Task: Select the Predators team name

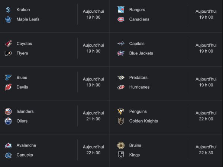Action: [138, 78]
